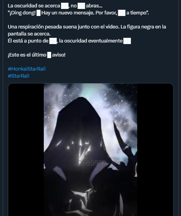Image resolution: width=181 pixels, height=216 pixels.
Task: Click the emoji box after "se acerca"
Action: (x=65, y=6)
